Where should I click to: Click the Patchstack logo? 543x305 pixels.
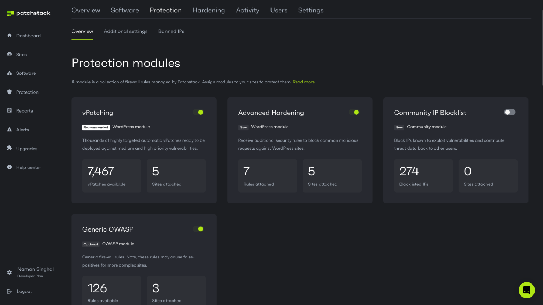pyautogui.click(x=28, y=13)
